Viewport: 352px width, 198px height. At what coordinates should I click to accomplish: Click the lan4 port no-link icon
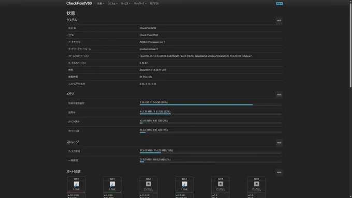pyautogui.click(x=221, y=184)
